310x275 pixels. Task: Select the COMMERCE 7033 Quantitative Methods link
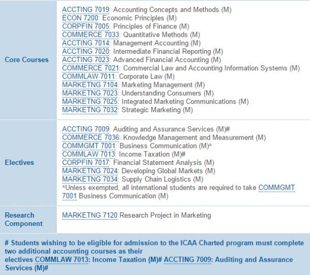point(91,35)
